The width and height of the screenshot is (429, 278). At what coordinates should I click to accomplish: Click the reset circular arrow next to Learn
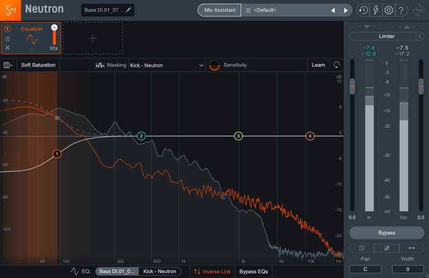[336, 65]
